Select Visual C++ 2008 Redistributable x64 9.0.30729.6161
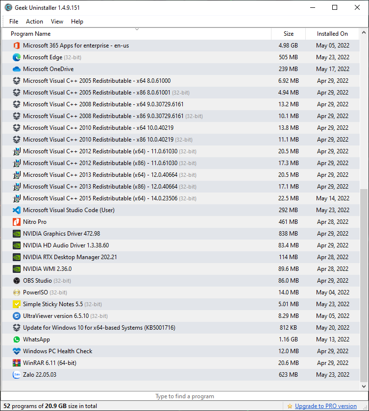369x411 pixels. coord(181,104)
